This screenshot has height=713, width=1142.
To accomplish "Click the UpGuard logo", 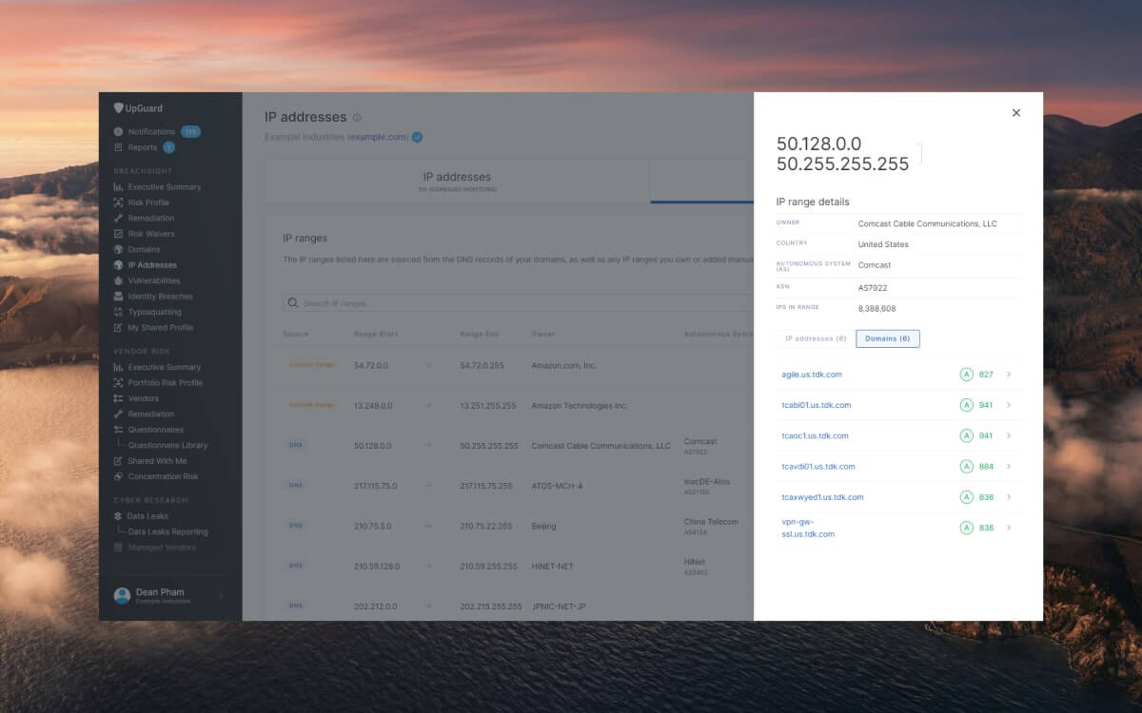I will (x=138, y=108).
